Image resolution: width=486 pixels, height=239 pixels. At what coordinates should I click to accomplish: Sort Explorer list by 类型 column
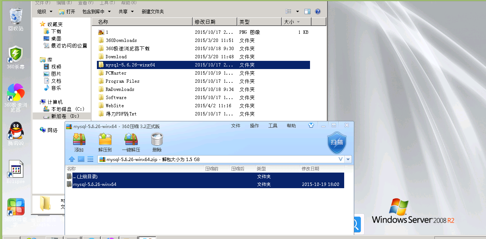[259, 22]
